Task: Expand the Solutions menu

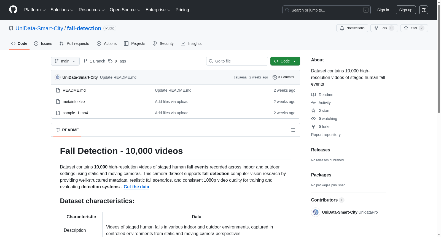Action: pyautogui.click(x=62, y=10)
